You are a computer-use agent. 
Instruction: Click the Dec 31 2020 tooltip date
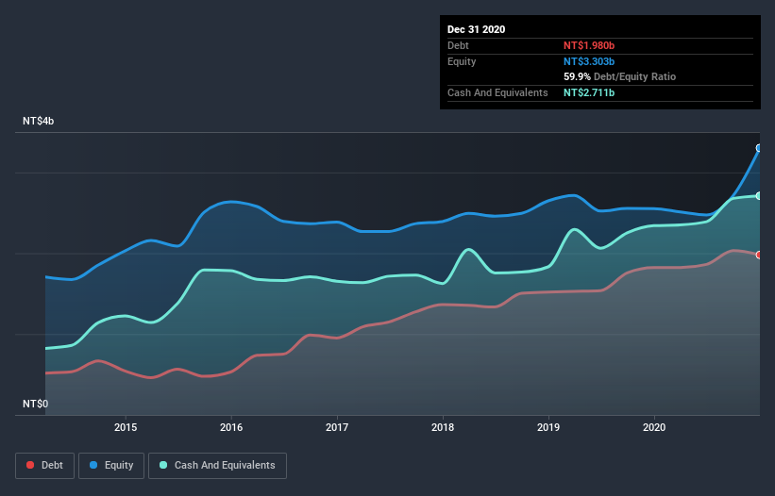coord(476,29)
